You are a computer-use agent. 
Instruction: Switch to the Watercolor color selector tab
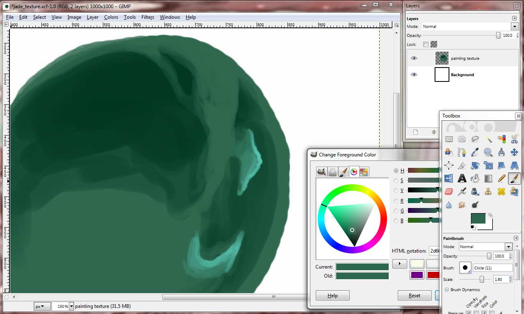point(343,172)
